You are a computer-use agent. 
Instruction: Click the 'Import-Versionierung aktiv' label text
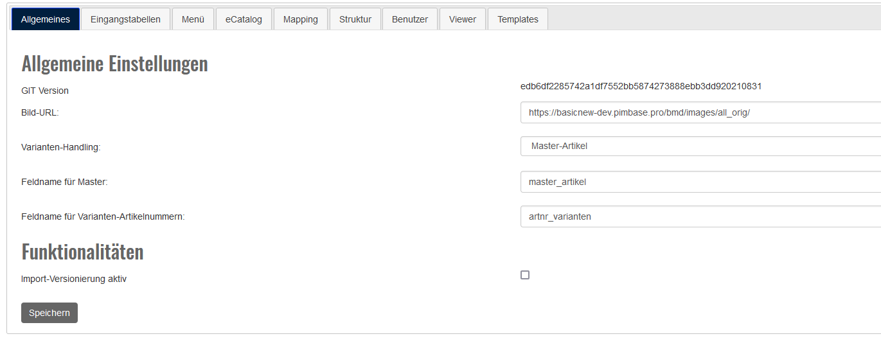point(74,279)
